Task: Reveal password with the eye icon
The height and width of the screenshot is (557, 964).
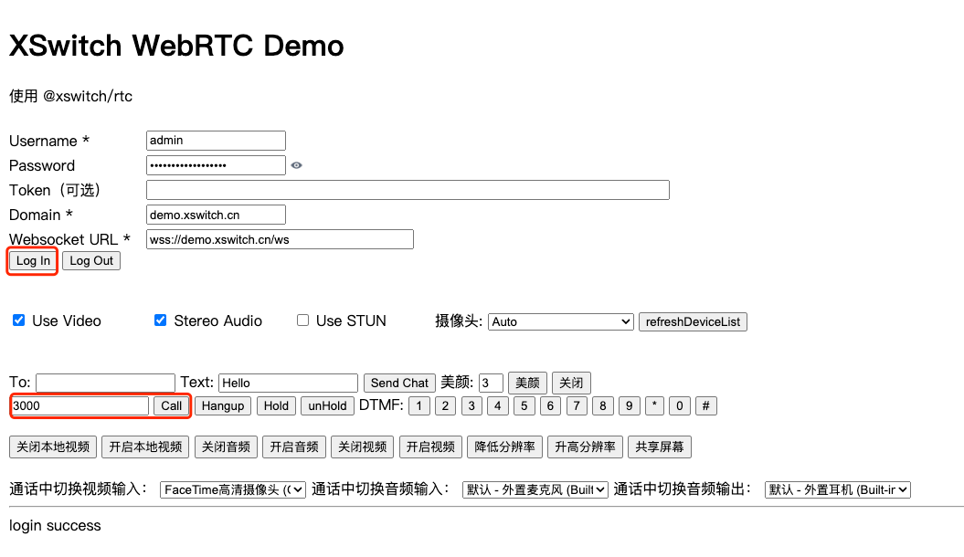Action: click(296, 165)
